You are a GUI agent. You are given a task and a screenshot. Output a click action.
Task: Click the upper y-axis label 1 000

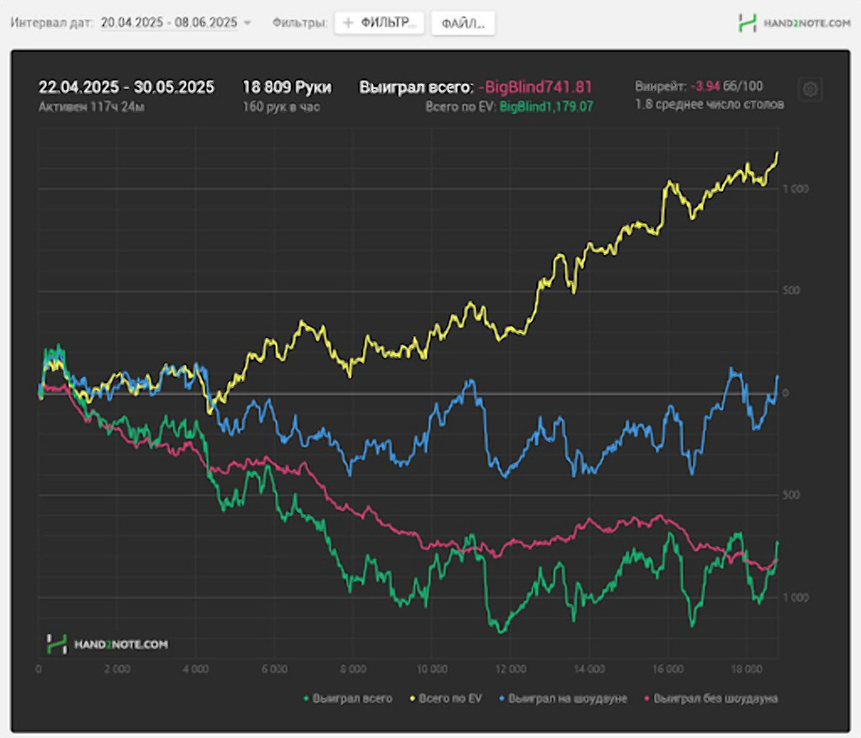click(x=795, y=188)
